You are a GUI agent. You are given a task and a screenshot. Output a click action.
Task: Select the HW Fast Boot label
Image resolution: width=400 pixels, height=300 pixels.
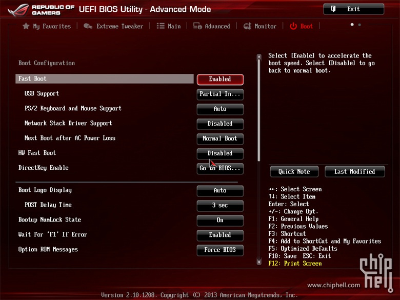click(37, 153)
